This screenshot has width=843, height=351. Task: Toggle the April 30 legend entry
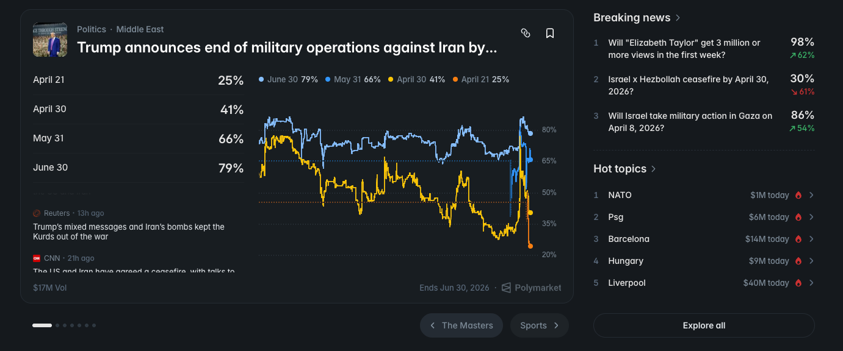(x=416, y=79)
